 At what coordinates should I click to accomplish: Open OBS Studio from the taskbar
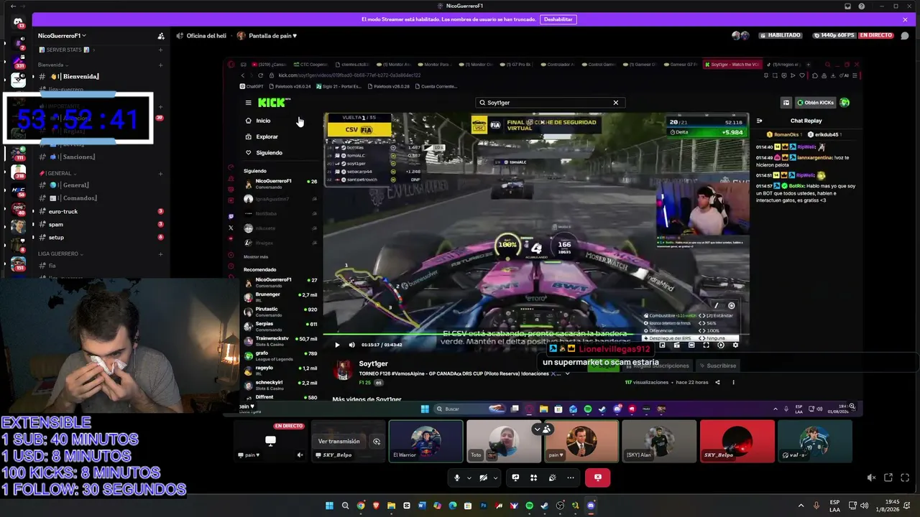[x=560, y=506]
